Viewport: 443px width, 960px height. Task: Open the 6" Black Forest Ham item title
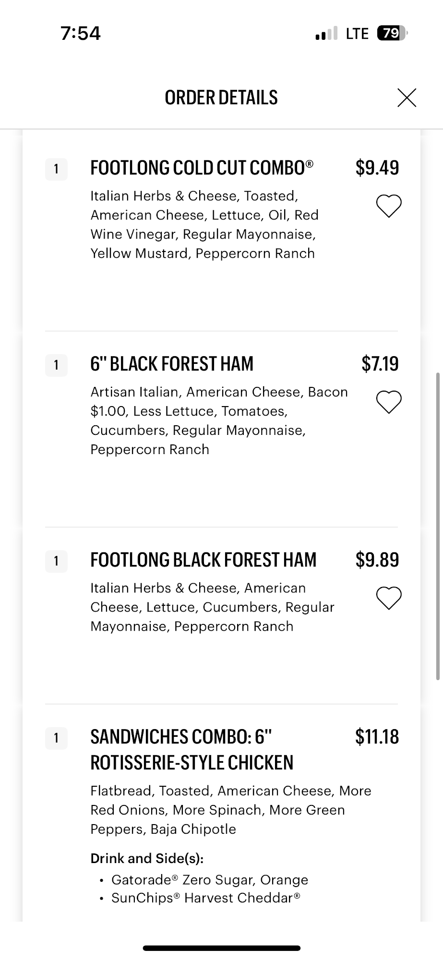[x=172, y=364]
